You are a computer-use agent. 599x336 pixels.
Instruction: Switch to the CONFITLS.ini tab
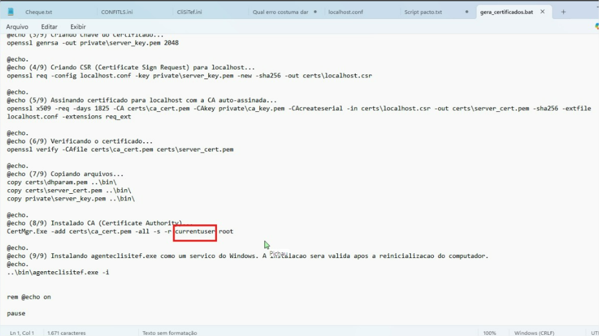(x=116, y=12)
